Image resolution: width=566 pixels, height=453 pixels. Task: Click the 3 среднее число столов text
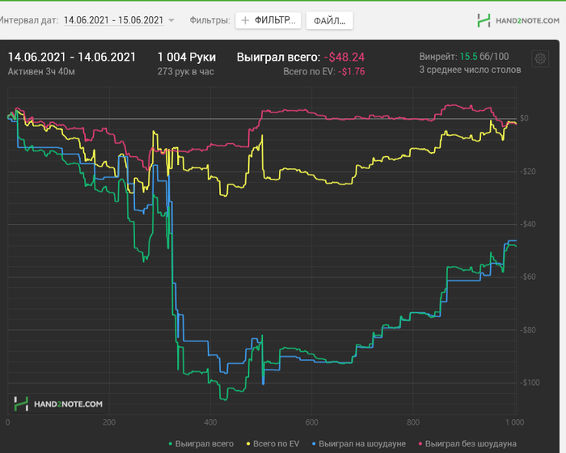(x=470, y=70)
